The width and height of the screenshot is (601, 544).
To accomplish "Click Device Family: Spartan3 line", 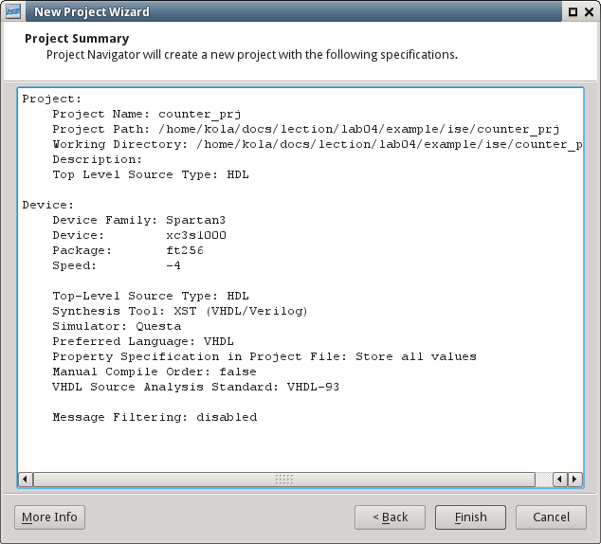I will 139,220.
